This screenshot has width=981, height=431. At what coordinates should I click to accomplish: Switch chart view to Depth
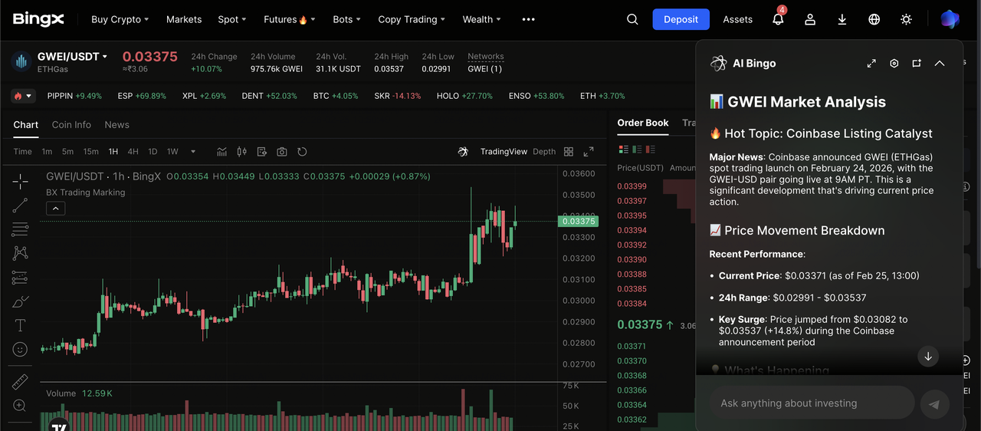click(544, 152)
